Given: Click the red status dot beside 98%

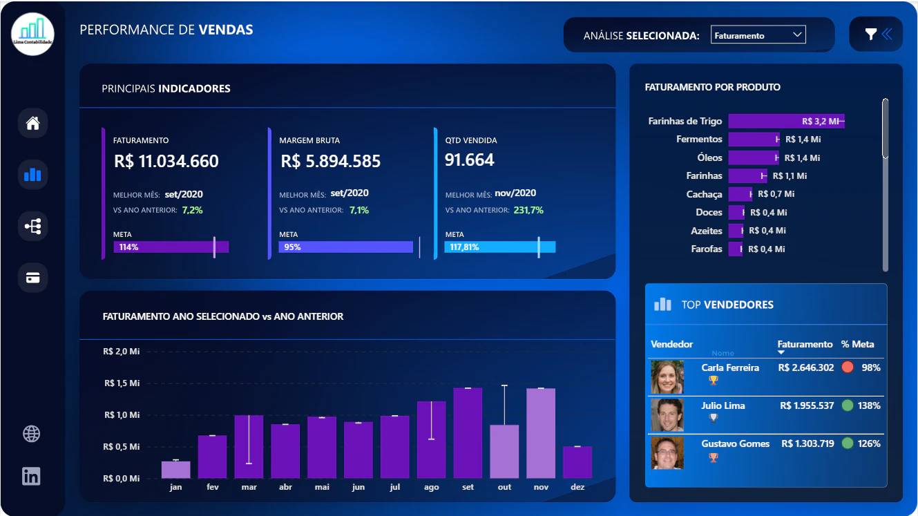Looking at the screenshot, I should [848, 367].
